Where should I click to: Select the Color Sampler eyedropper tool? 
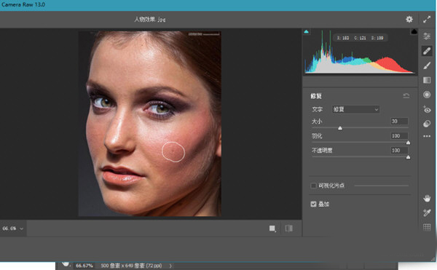click(x=427, y=213)
